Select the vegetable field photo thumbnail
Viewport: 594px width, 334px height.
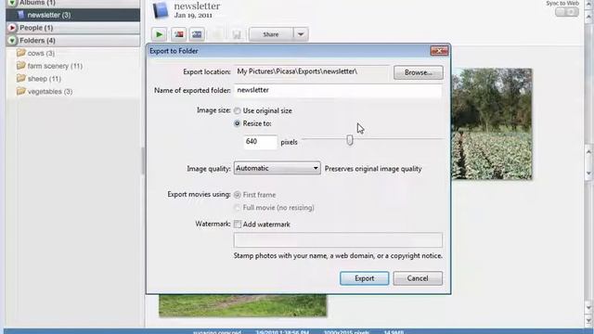(x=492, y=123)
